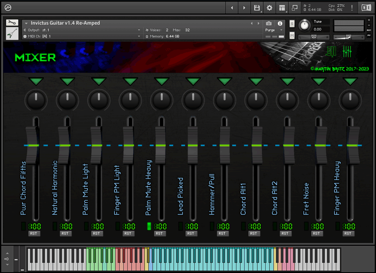Open the Output st. 1 dropdown
The height and width of the screenshot is (273, 376).
coord(82,30)
